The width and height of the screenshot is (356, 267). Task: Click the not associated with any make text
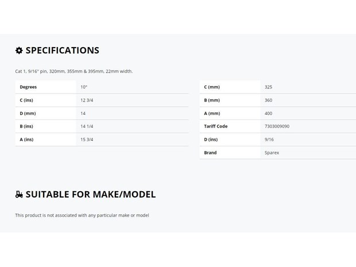pyautogui.click(x=82, y=215)
